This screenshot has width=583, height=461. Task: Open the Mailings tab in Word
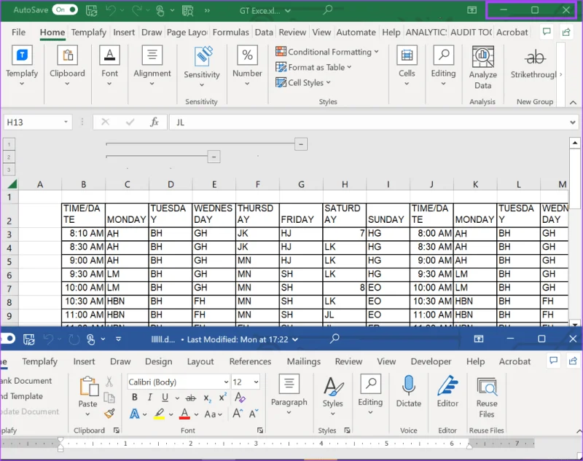click(x=304, y=361)
